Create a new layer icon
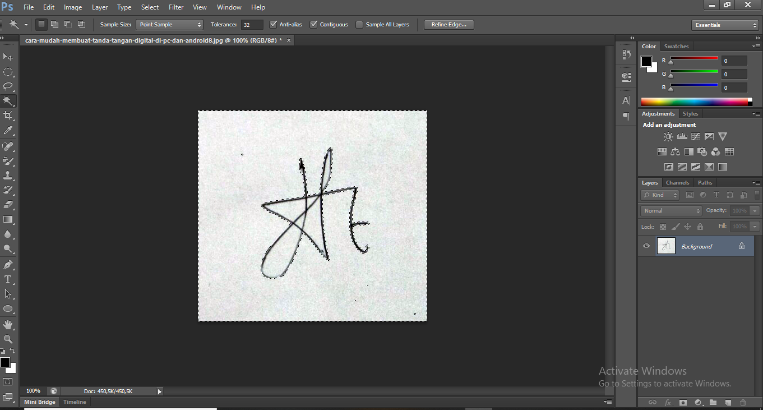Screen dimensions: 763x410 click(728, 402)
